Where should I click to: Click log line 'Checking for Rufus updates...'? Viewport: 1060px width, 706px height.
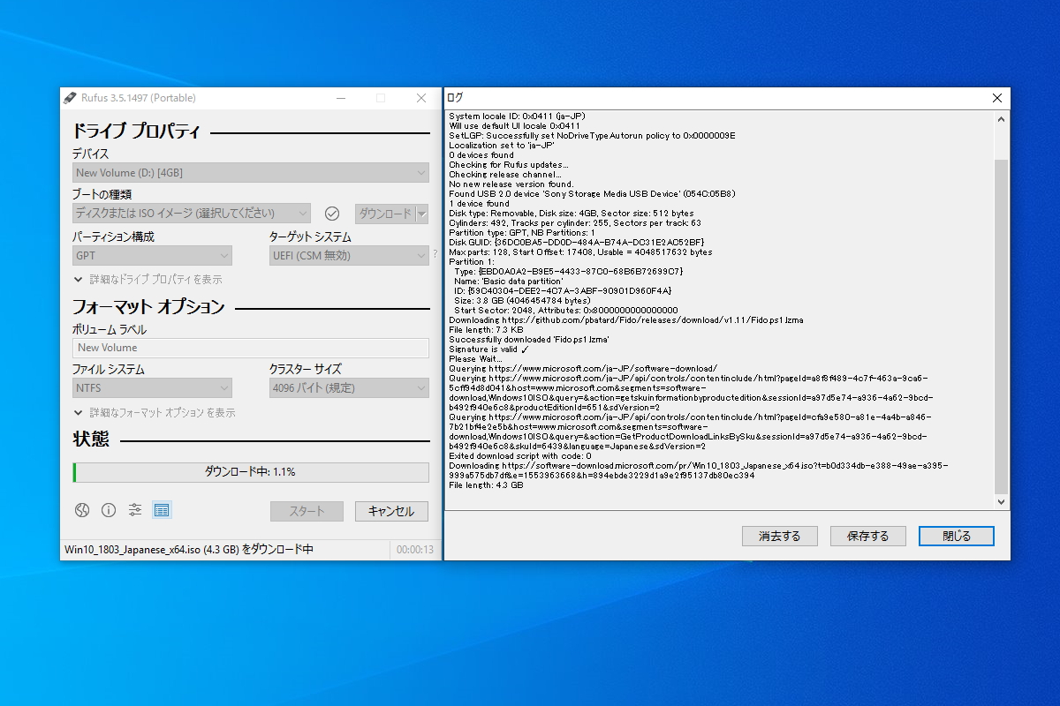click(509, 164)
